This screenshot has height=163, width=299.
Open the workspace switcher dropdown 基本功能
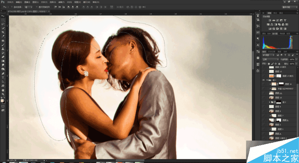click(289, 7)
